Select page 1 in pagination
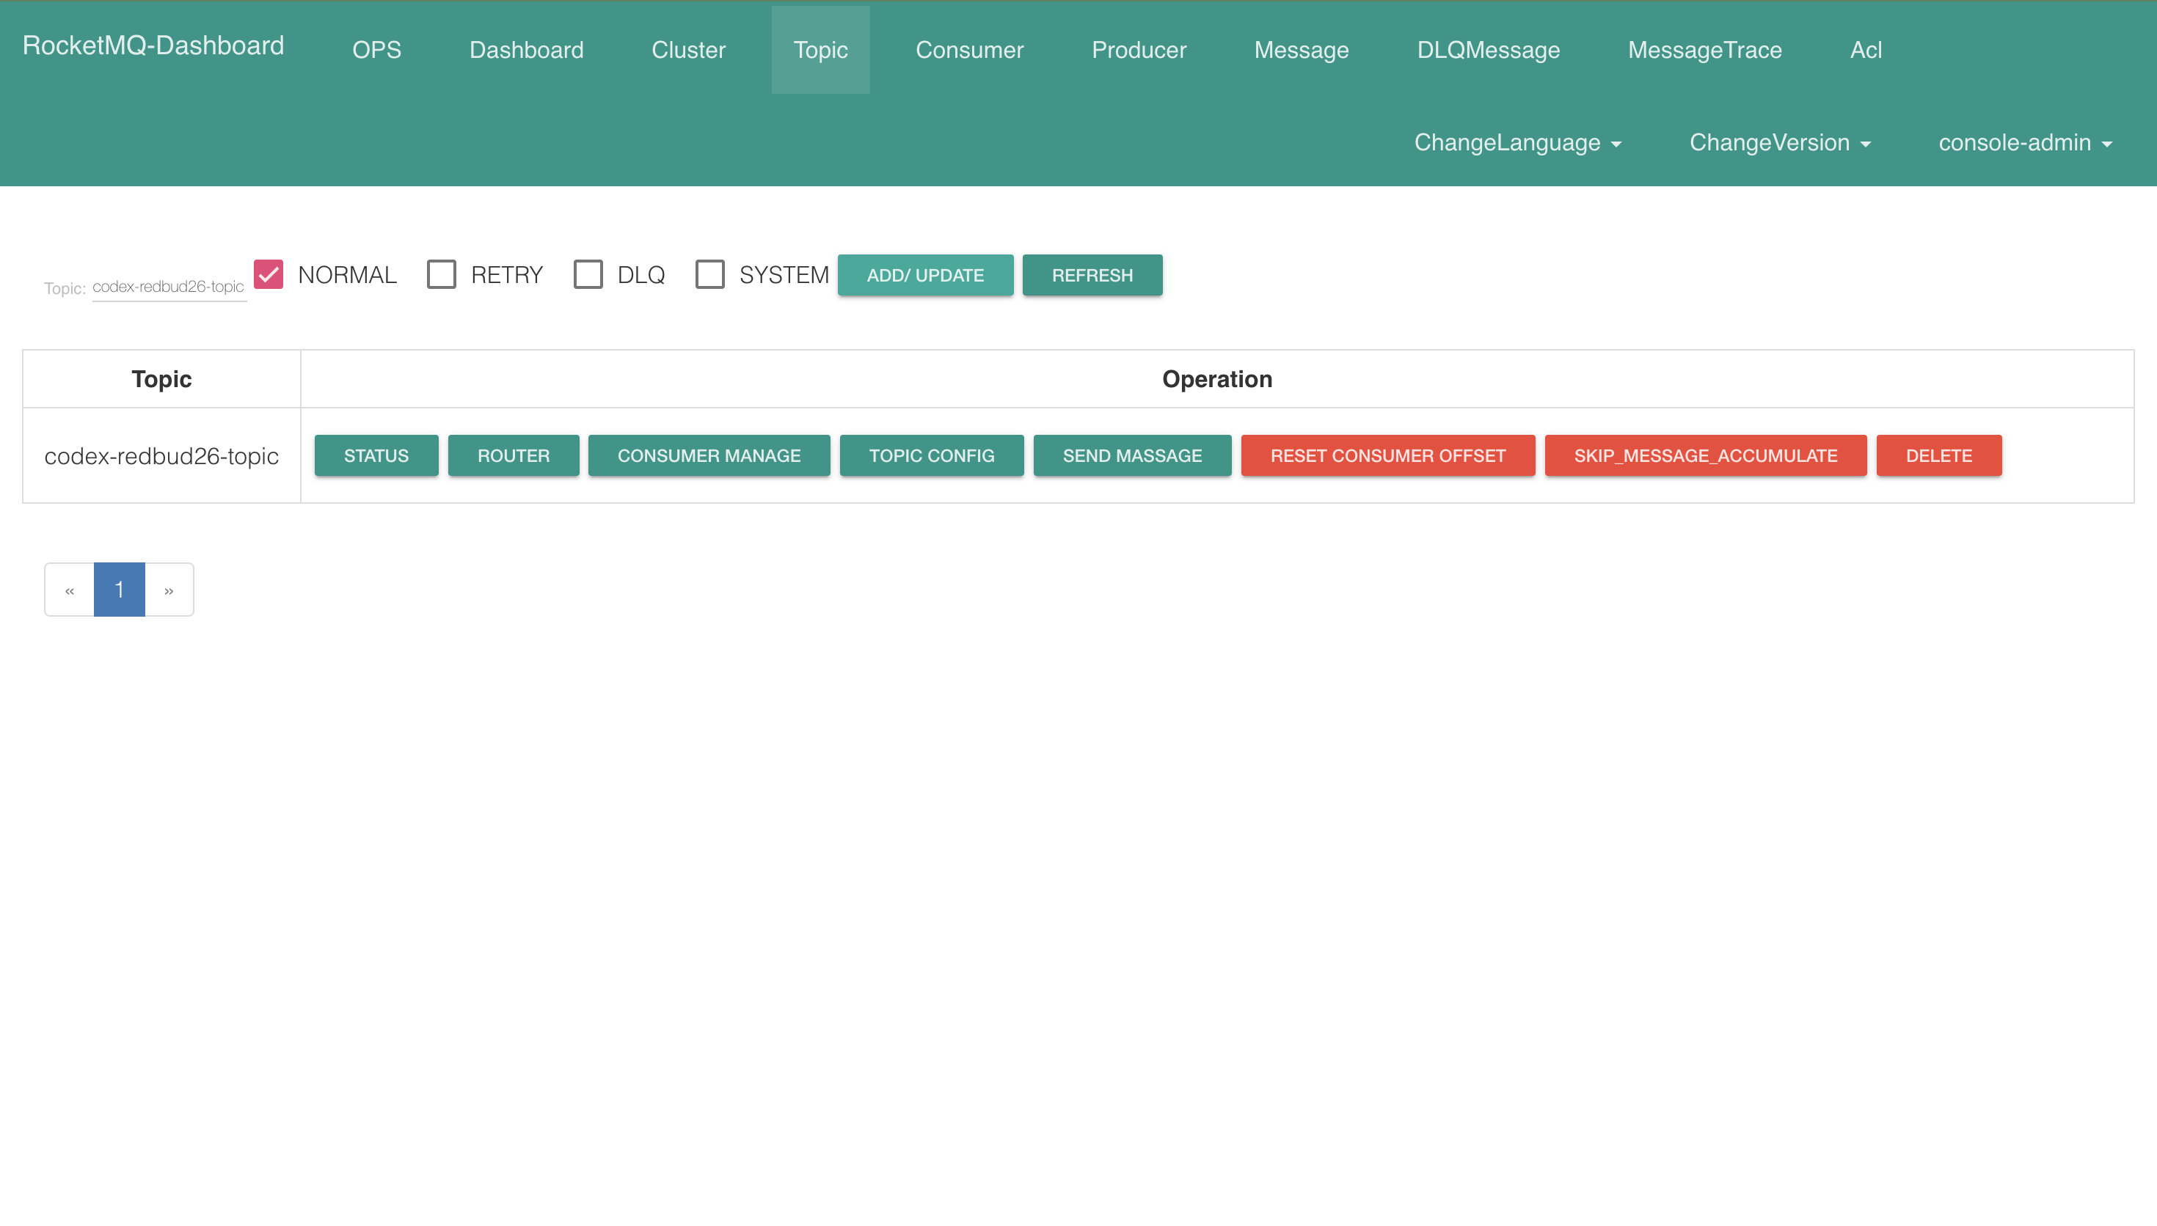The width and height of the screenshot is (2157, 1226). [x=119, y=590]
